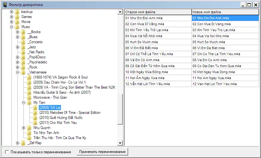Click new name '12 Van Hat Loi Tinh Yeu.m4a'

tap(225, 84)
